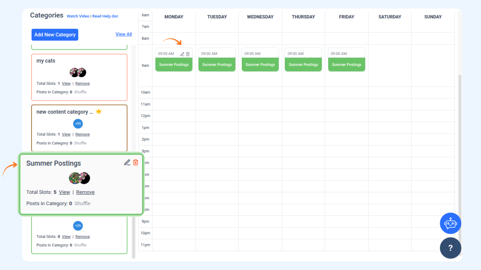
Task: Shuffle posts in new content category
Action: coord(80,143)
